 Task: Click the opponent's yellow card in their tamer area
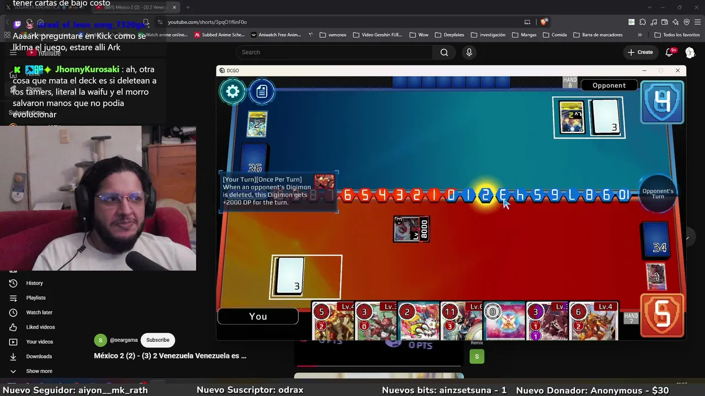pos(572,118)
